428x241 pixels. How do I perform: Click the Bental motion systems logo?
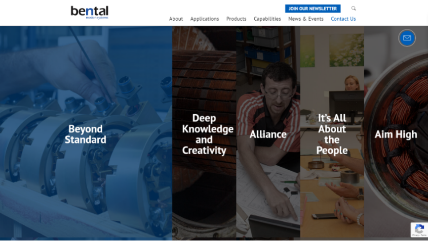click(x=90, y=13)
